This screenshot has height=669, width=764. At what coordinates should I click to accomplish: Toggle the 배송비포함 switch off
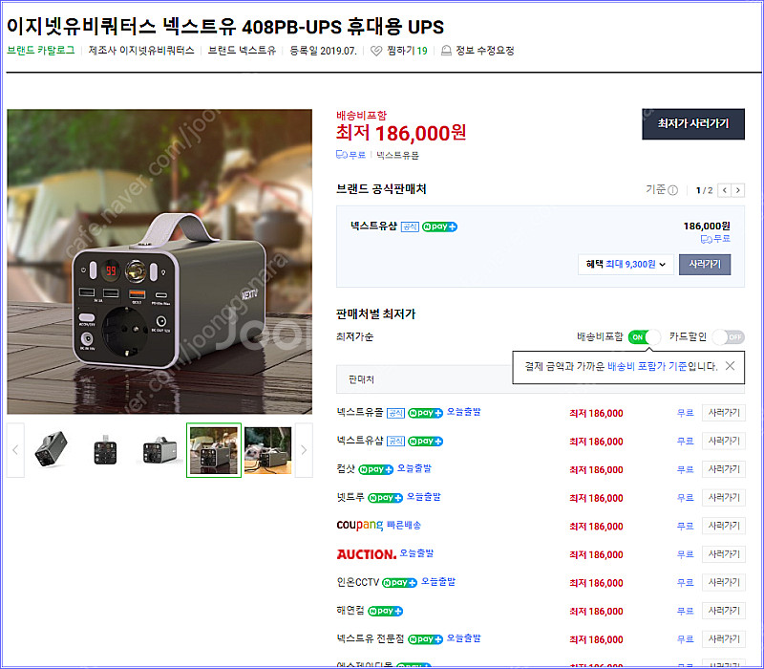click(x=644, y=337)
